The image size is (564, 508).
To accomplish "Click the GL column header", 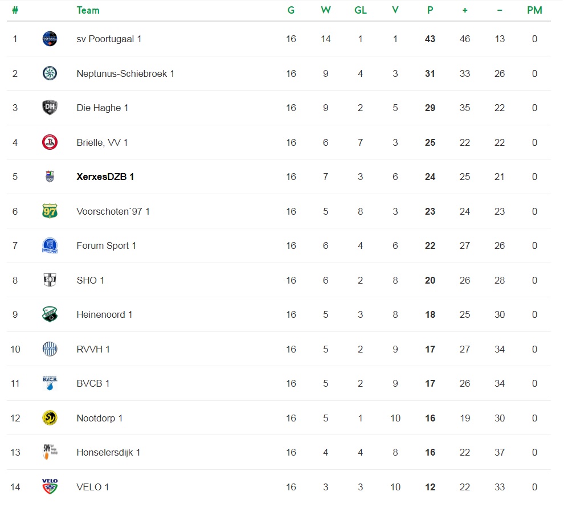I will (361, 10).
